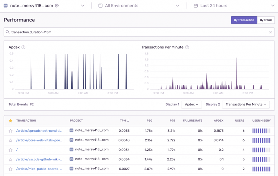Click the calendar icon beside Last 24 hours
Screen dimensions: 278x176
coord(196,6)
